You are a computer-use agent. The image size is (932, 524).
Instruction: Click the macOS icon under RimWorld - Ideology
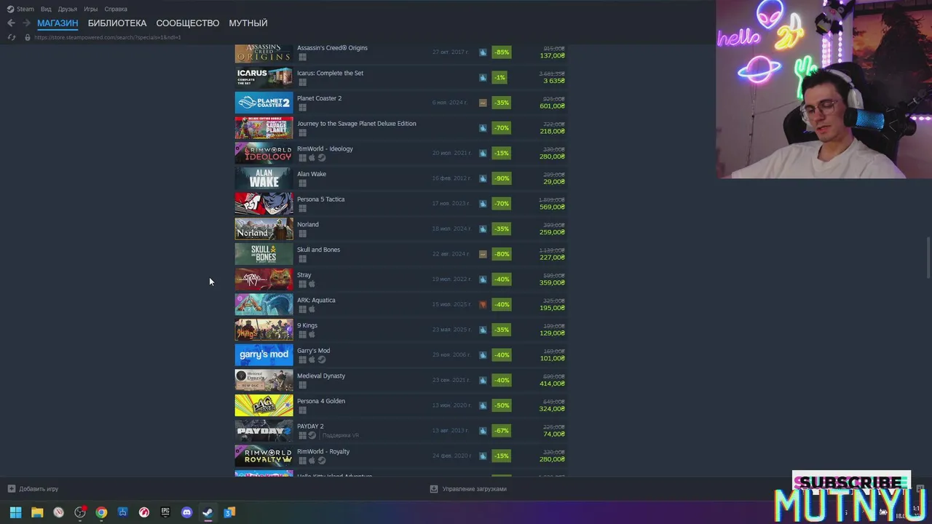312,158
